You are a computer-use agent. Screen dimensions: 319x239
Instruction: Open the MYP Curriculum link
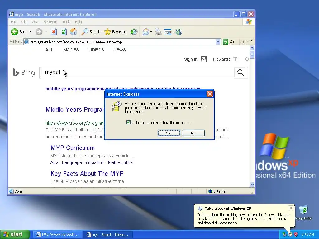coord(73,148)
